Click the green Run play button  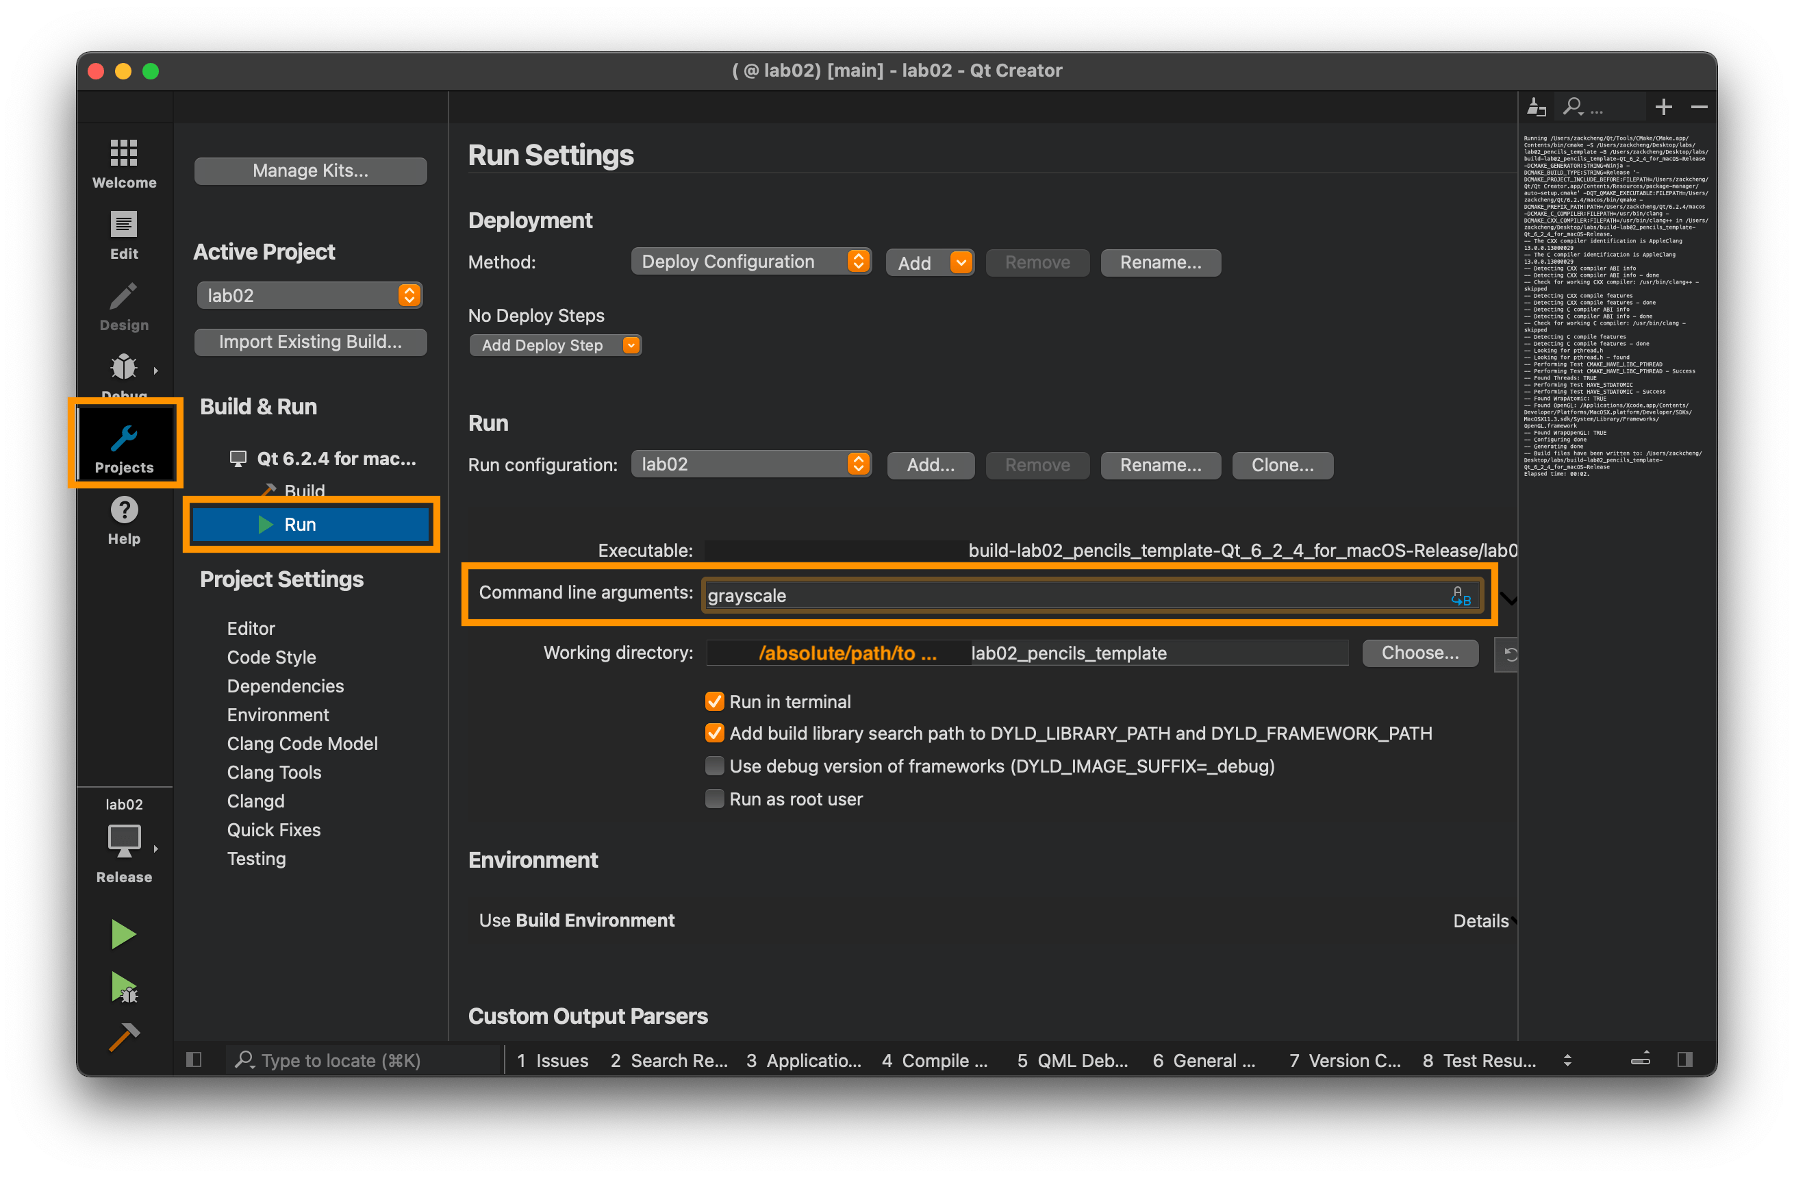click(124, 934)
